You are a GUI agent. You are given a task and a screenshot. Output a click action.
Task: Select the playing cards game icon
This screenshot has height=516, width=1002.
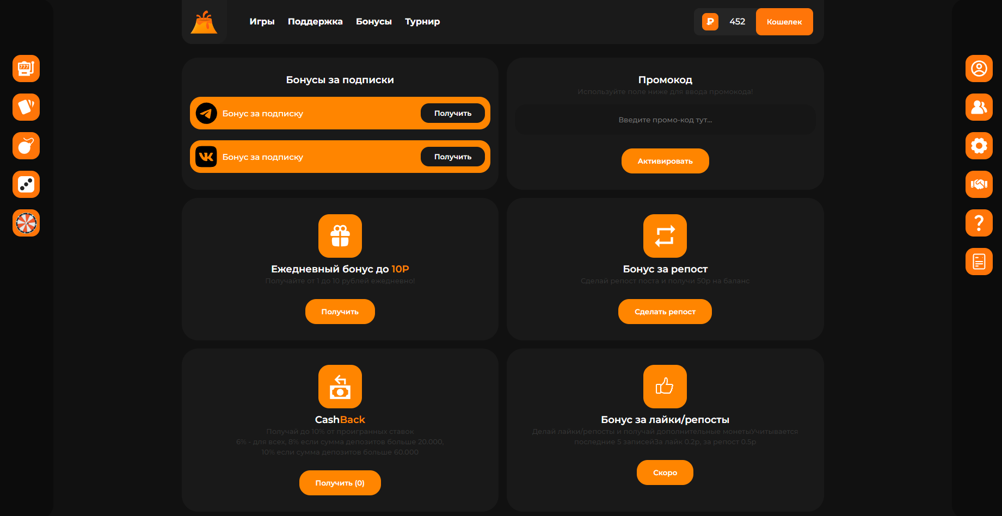point(26,107)
